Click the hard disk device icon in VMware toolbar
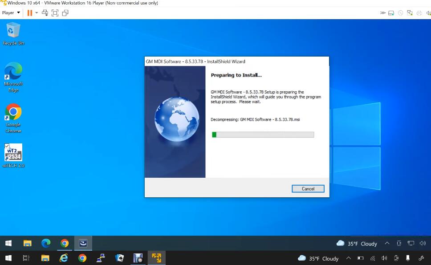The image size is (431, 265). click(x=391, y=13)
